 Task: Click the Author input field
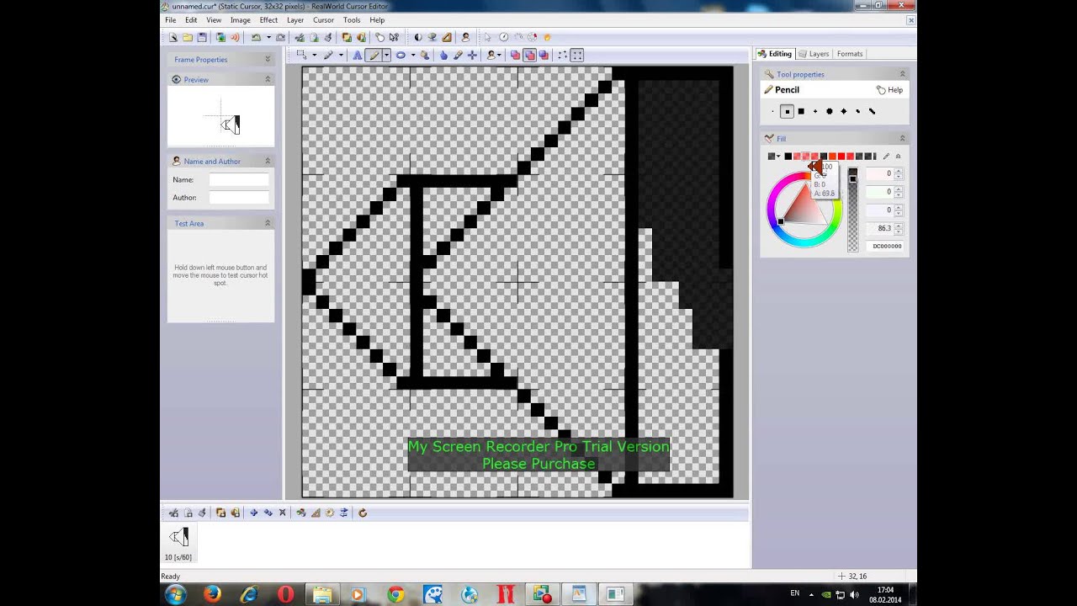[239, 198]
